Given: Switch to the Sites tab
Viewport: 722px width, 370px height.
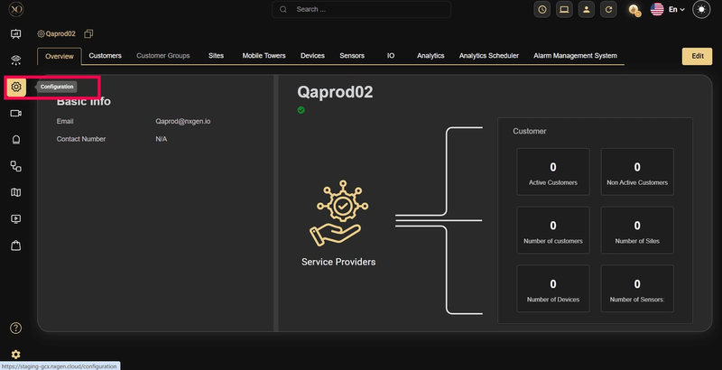Looking at the screenshot, I should 216,56.
